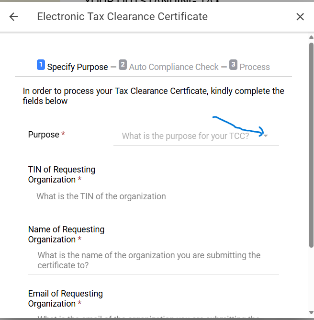Expand the Purpose dropdown arrow
The width and height of the screenshot is (314, 320).
click(x=266, y=136)
